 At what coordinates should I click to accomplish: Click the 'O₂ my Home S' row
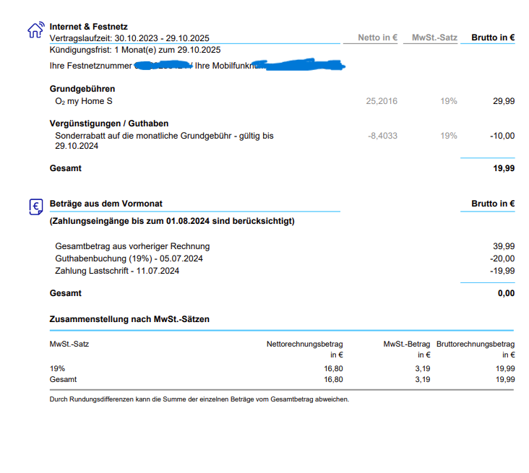[84, 101]
